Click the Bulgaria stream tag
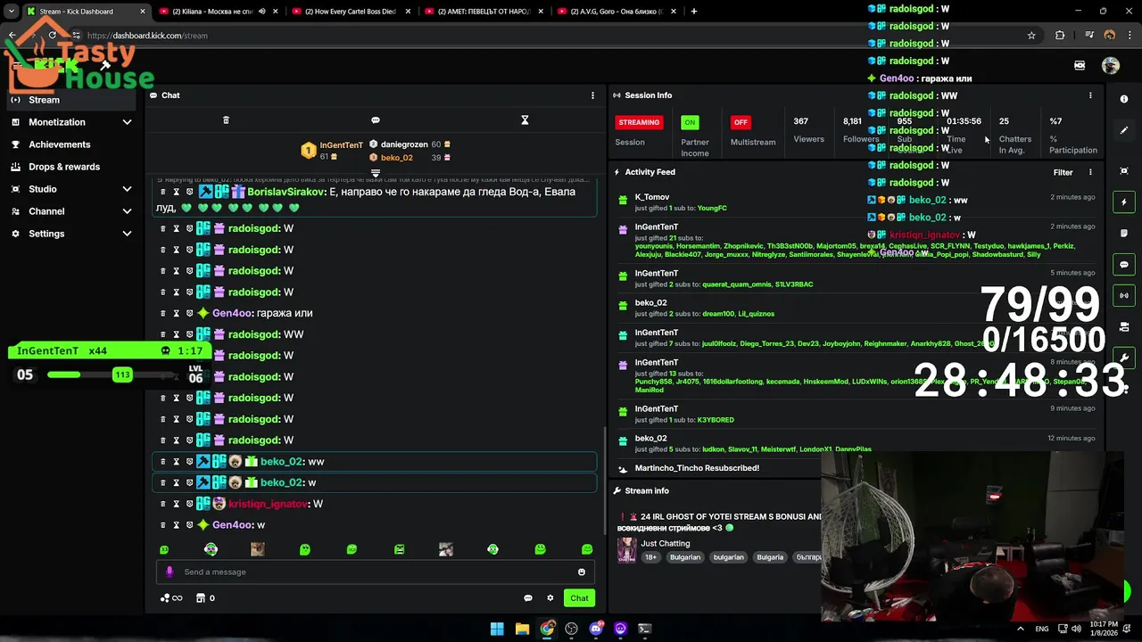The height and width of the screenshot is (642, 1142). pos(770,557)
